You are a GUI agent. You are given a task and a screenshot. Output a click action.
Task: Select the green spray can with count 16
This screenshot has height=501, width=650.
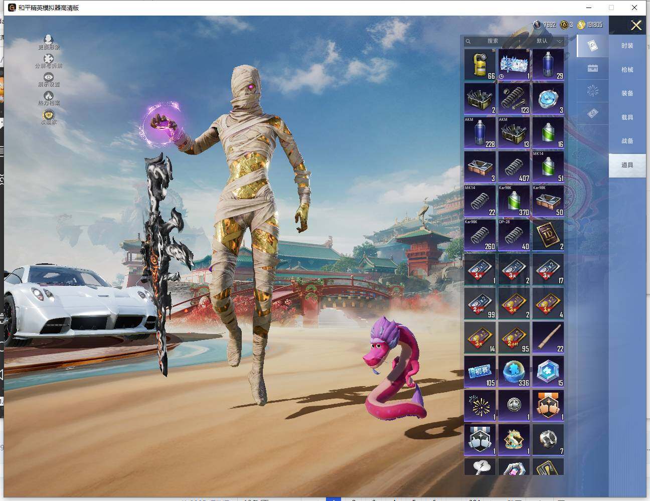548,133
